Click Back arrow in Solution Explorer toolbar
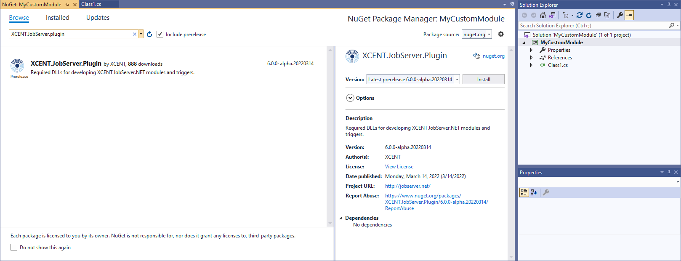The image size is (681, 261). point(524,15)
